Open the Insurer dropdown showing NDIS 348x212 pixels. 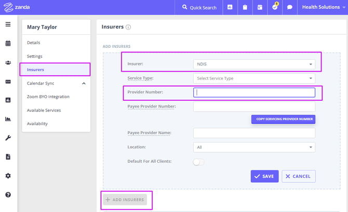(254, 64)
